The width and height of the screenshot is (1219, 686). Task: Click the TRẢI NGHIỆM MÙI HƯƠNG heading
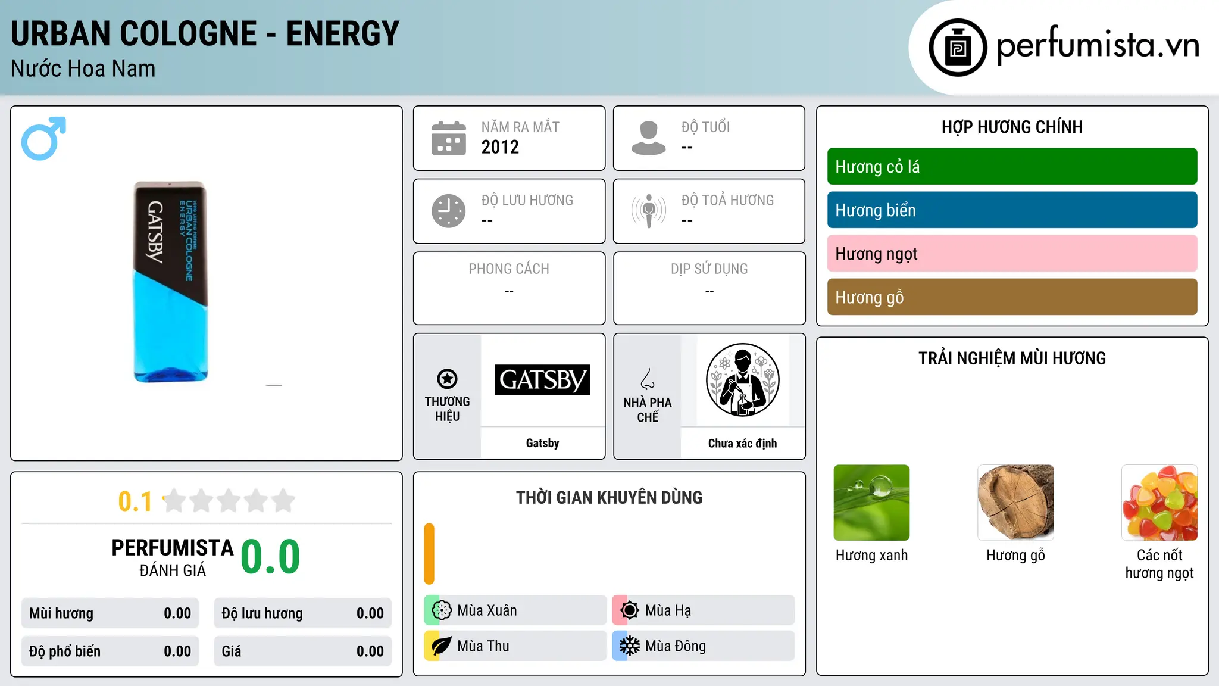click(1012, 358)
